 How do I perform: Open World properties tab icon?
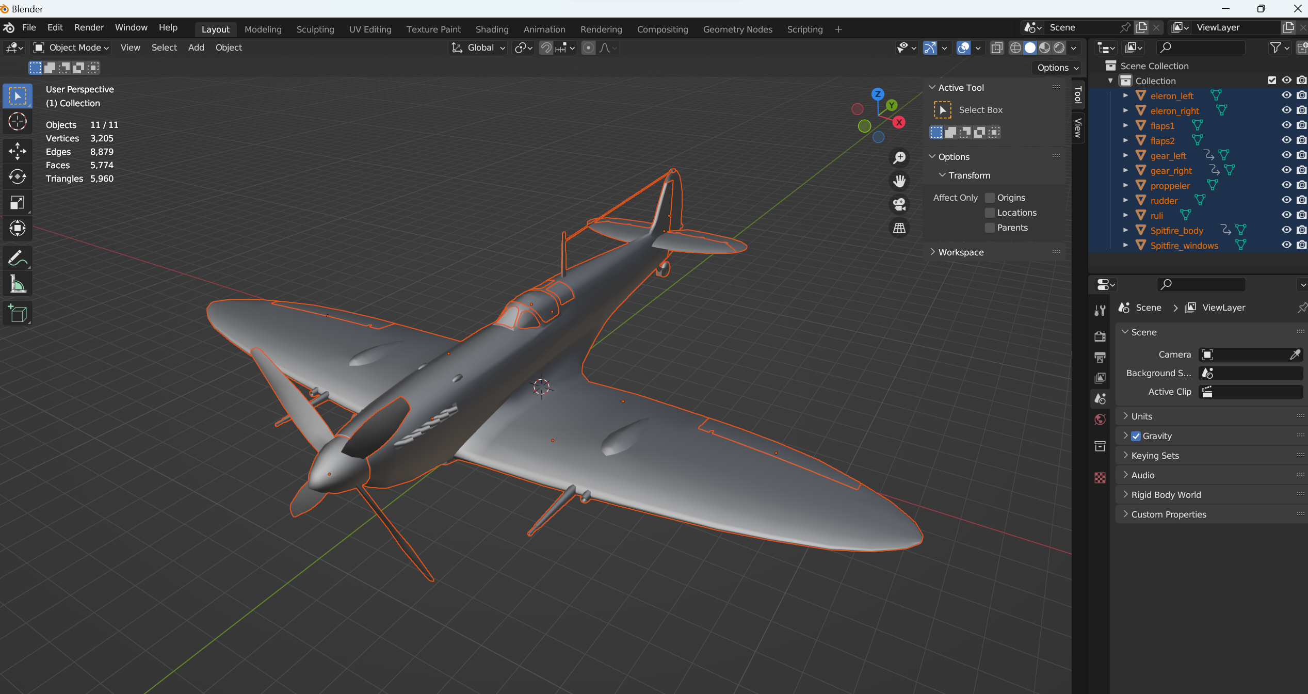pos(1100,419)
